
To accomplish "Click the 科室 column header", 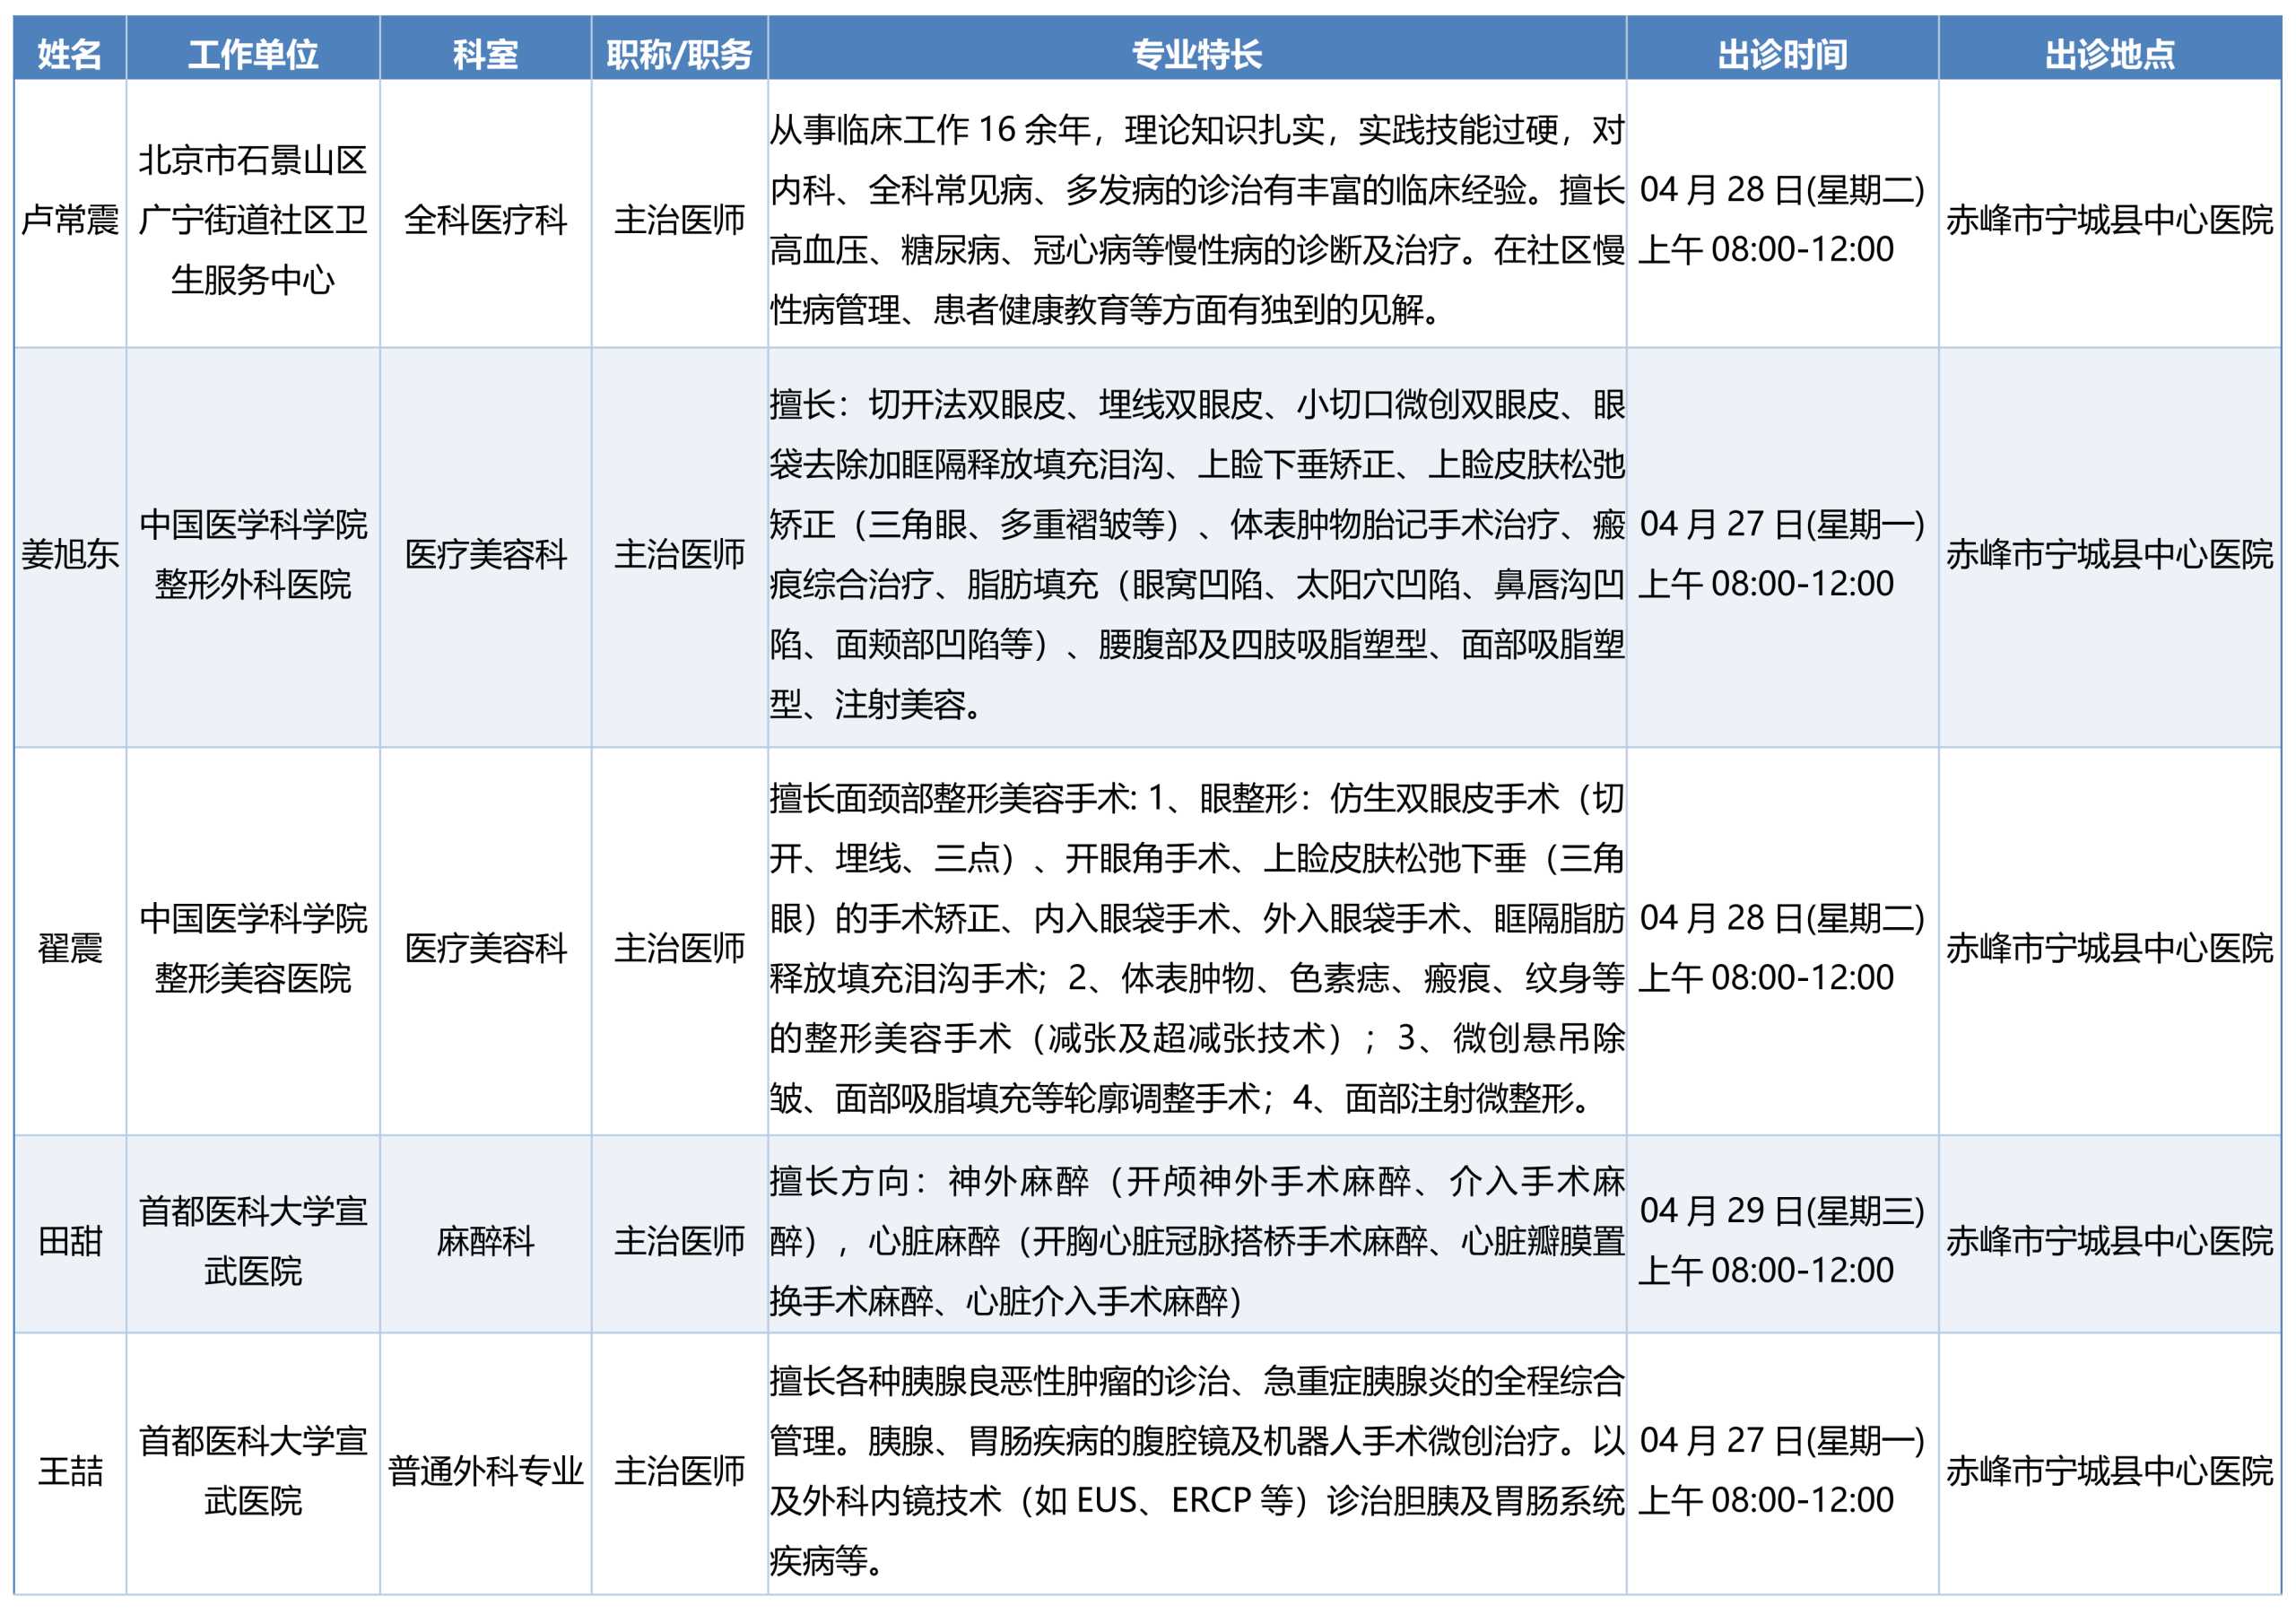I will [485, 53].
